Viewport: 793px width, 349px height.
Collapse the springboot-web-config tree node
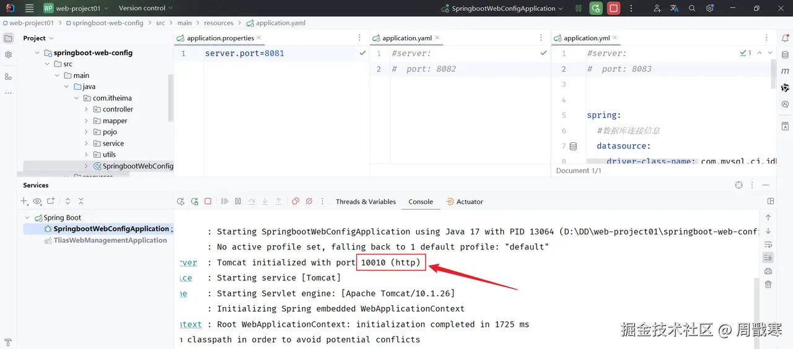37,53
